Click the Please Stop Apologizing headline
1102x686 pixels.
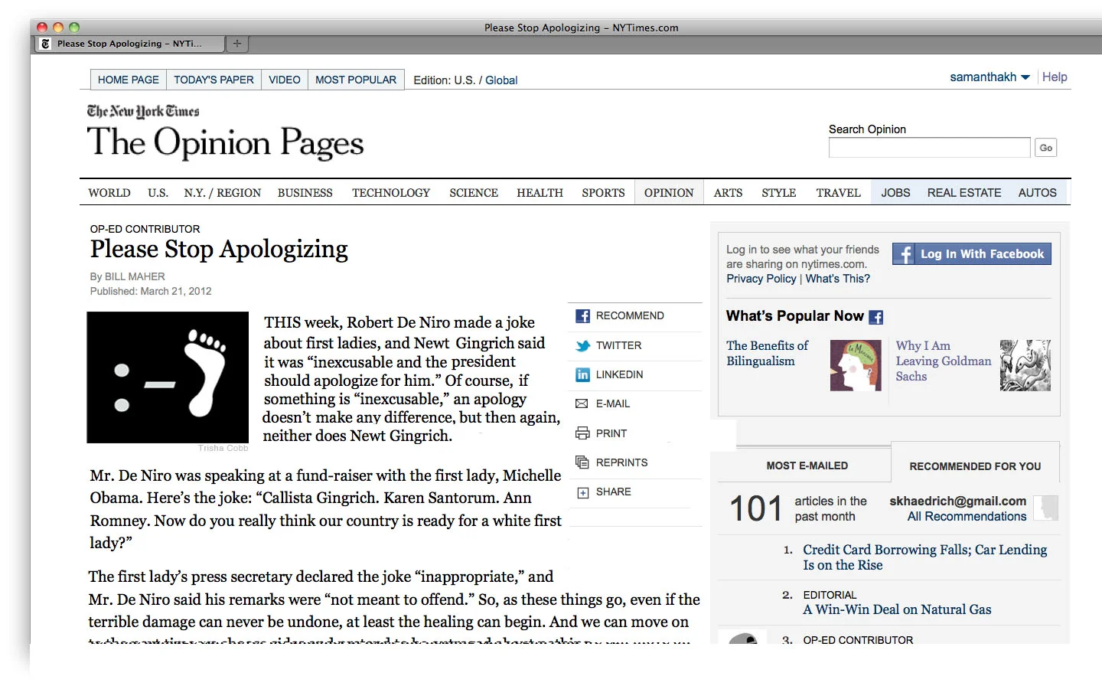coord(219,250)
